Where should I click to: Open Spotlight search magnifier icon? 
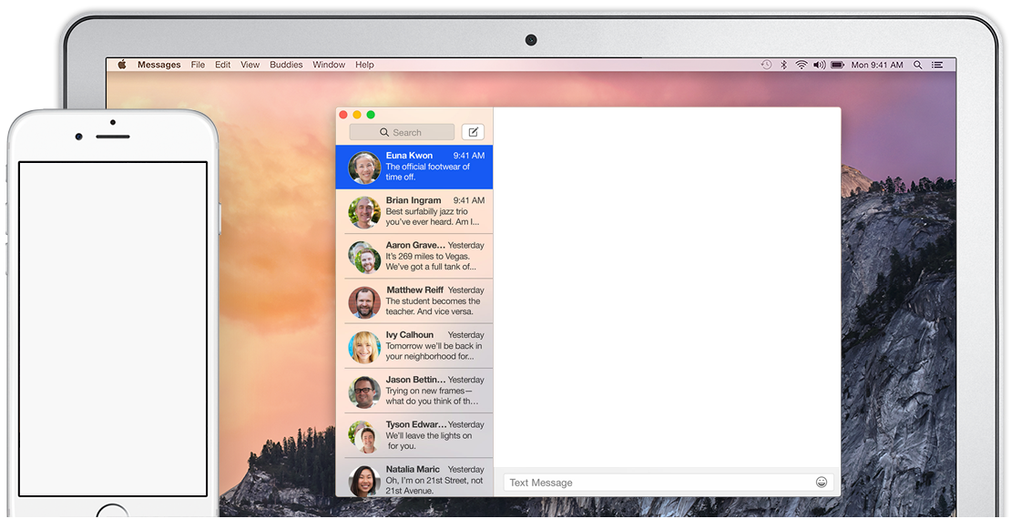coord(917,65)
